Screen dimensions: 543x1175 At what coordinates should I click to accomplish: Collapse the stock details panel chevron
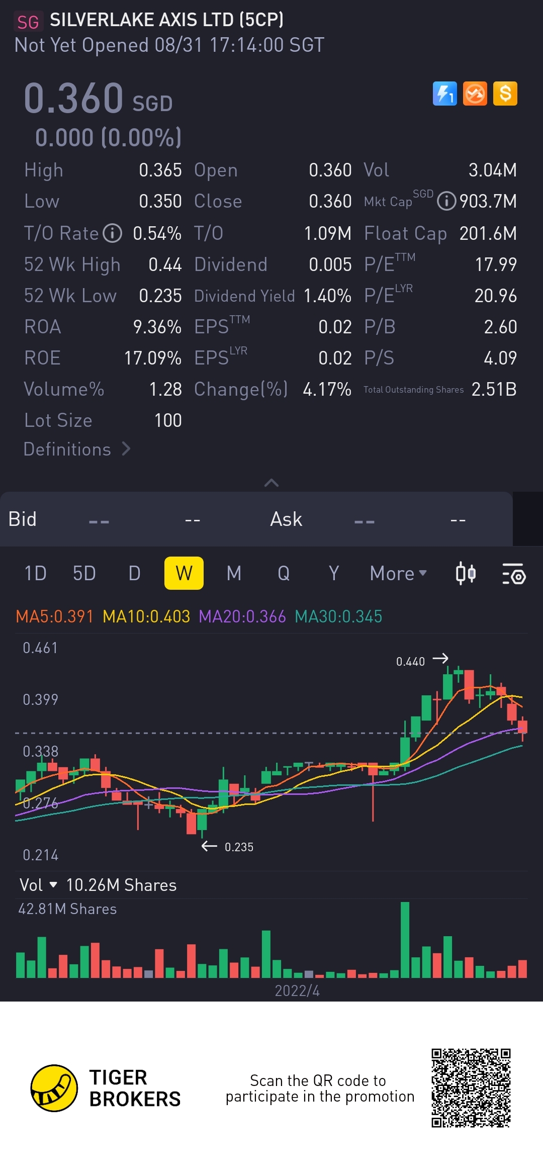point(271,483)
